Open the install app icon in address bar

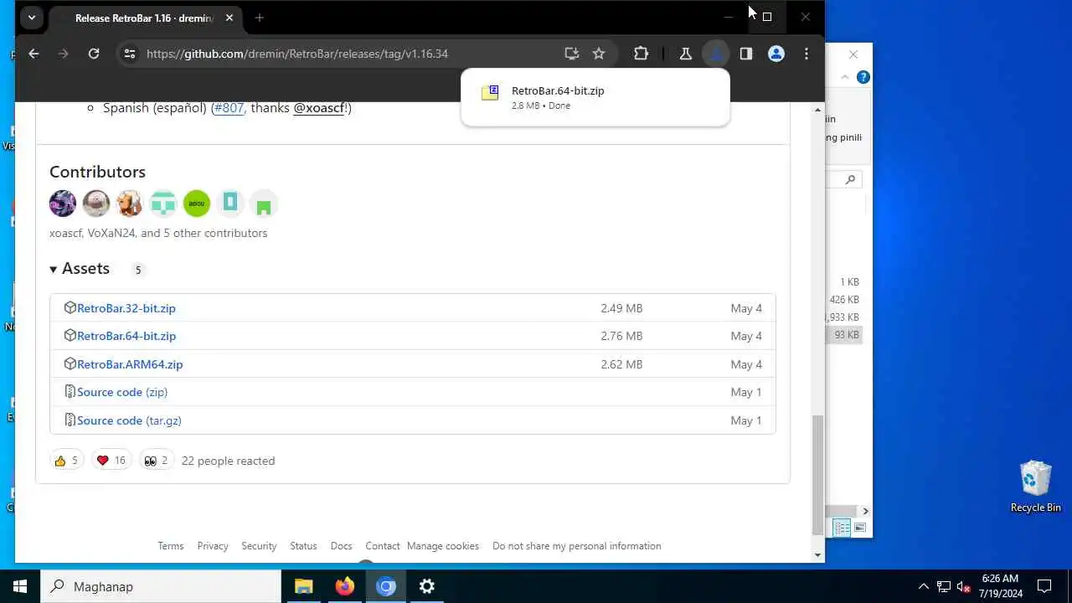[572, 54]
